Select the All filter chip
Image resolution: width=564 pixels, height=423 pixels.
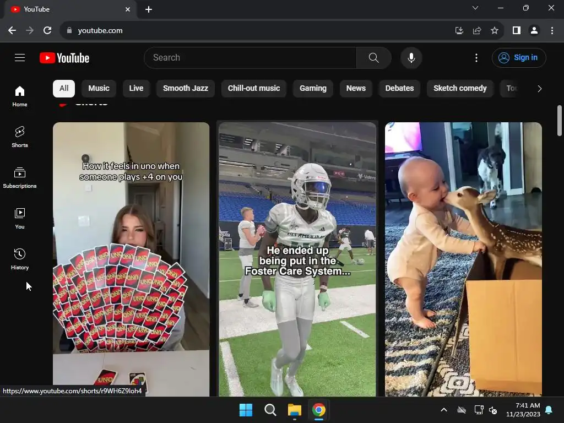coord(64,89)
